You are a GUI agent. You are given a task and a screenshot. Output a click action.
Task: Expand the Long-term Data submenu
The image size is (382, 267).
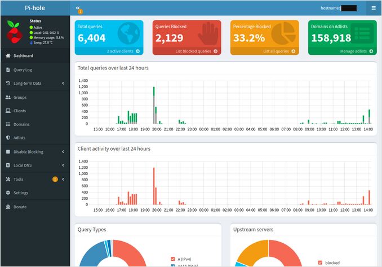(63, 84)
